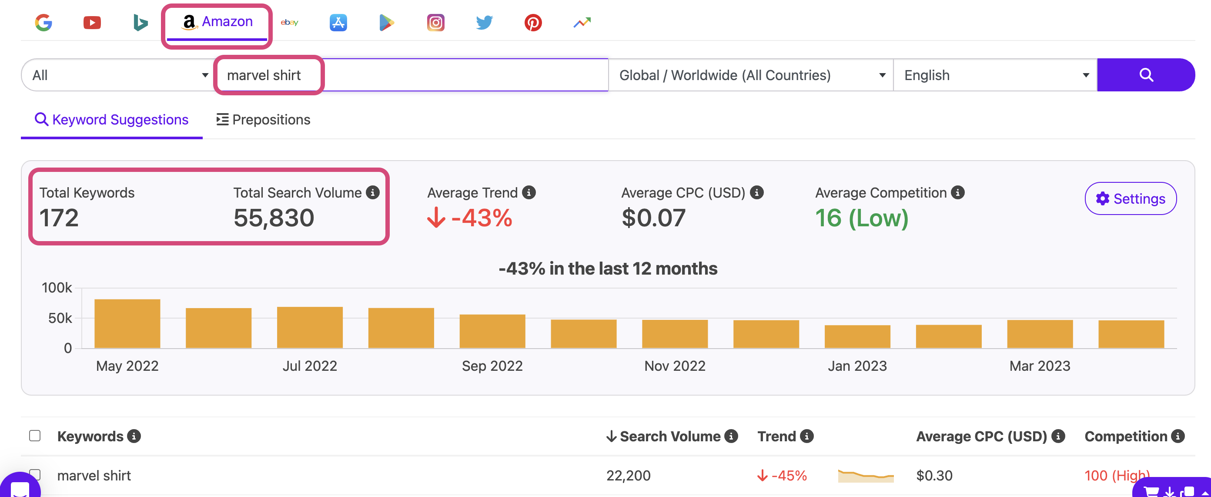The width and height of the screenshot is (1211, 497).
Task: Click search volume value '22,200'
Action: point(628,475)
